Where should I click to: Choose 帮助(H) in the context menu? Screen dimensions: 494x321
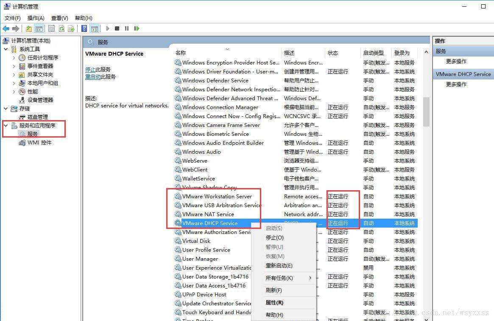(x=284, y=315)
